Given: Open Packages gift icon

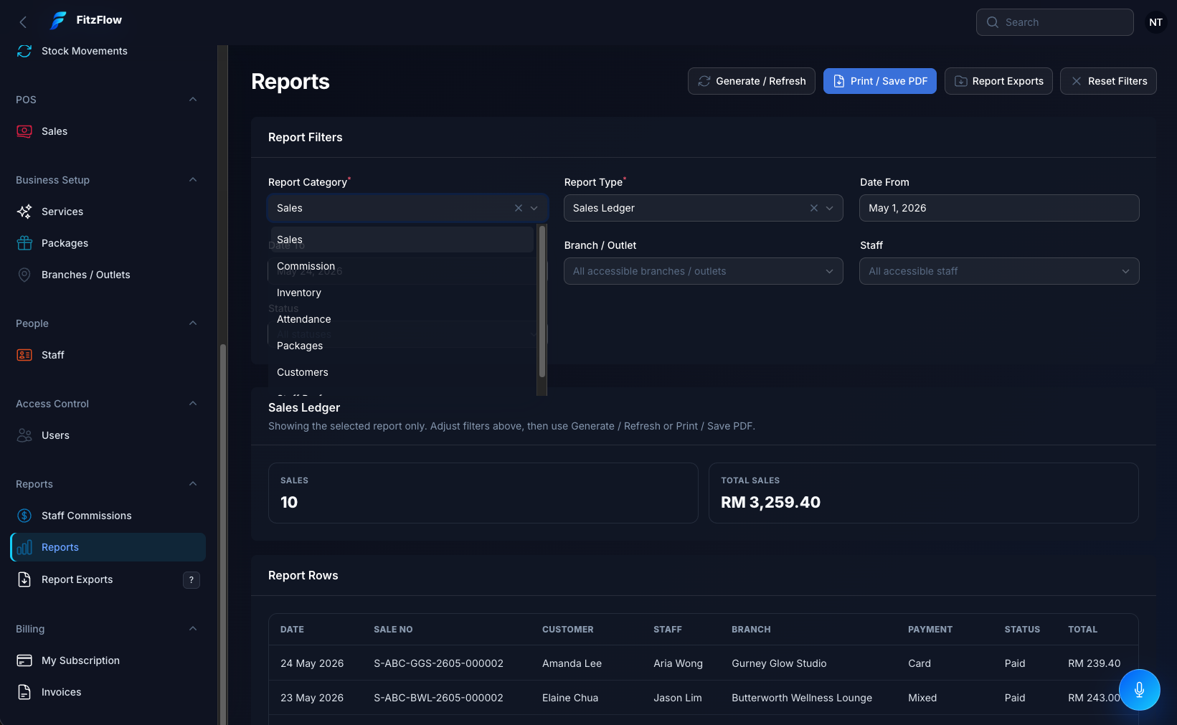Looking at the screenshot, I should point(24,243).
